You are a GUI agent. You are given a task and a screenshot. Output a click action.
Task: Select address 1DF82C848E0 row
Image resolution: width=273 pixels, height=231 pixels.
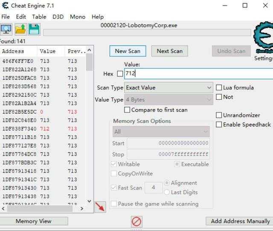coord(43,120)
